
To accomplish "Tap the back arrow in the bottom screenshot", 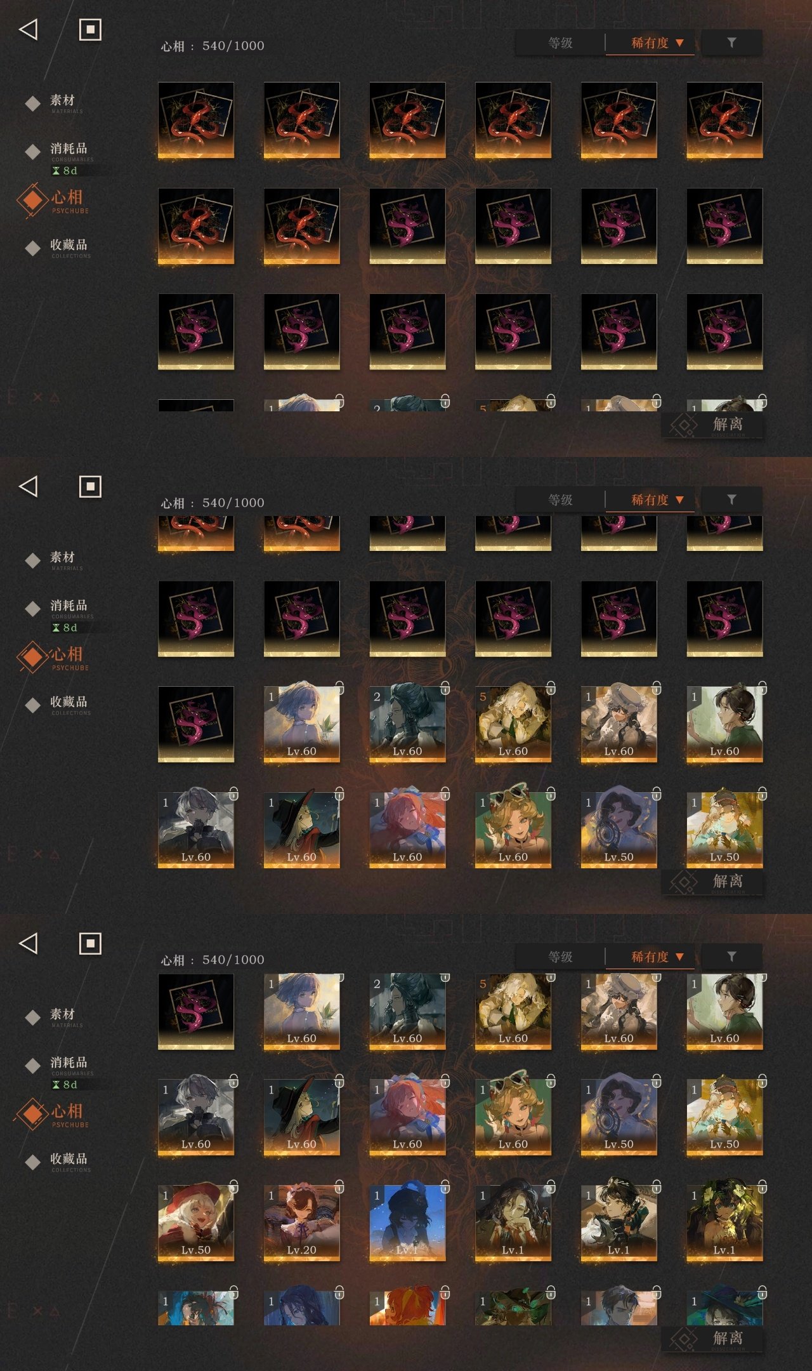I will coord(29,943).
